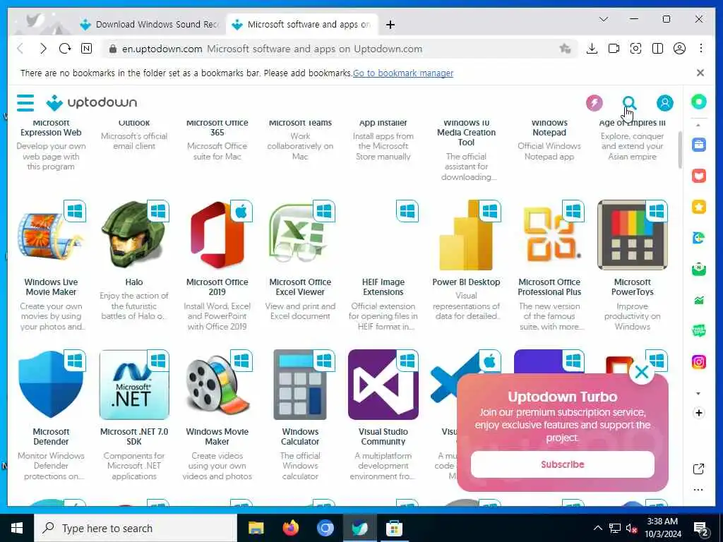Open File Explorer from taskbar

(x=256, y=528)
